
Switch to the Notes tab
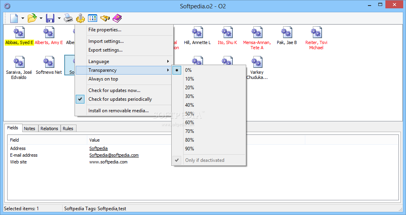(x=29, y=129)
